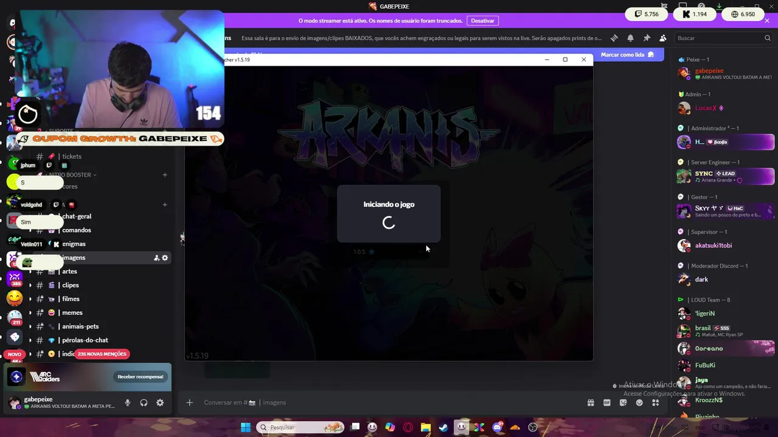Open the Twitch 5.756 viewer counter
Screen dimensions: 778x437
click(647, 14)
